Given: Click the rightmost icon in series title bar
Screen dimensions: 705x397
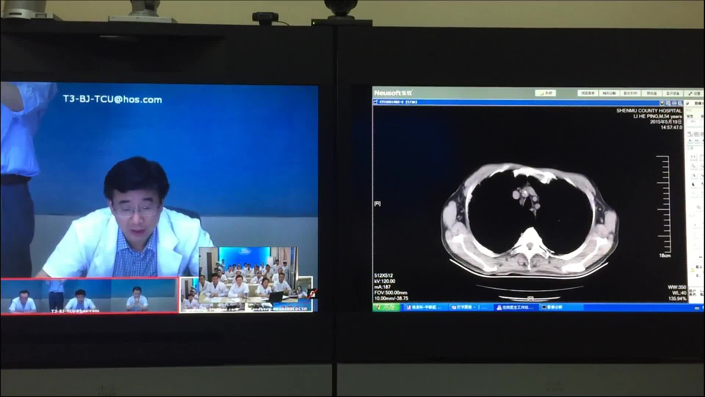Looking at the screenshot, I should tap(680, 103).
